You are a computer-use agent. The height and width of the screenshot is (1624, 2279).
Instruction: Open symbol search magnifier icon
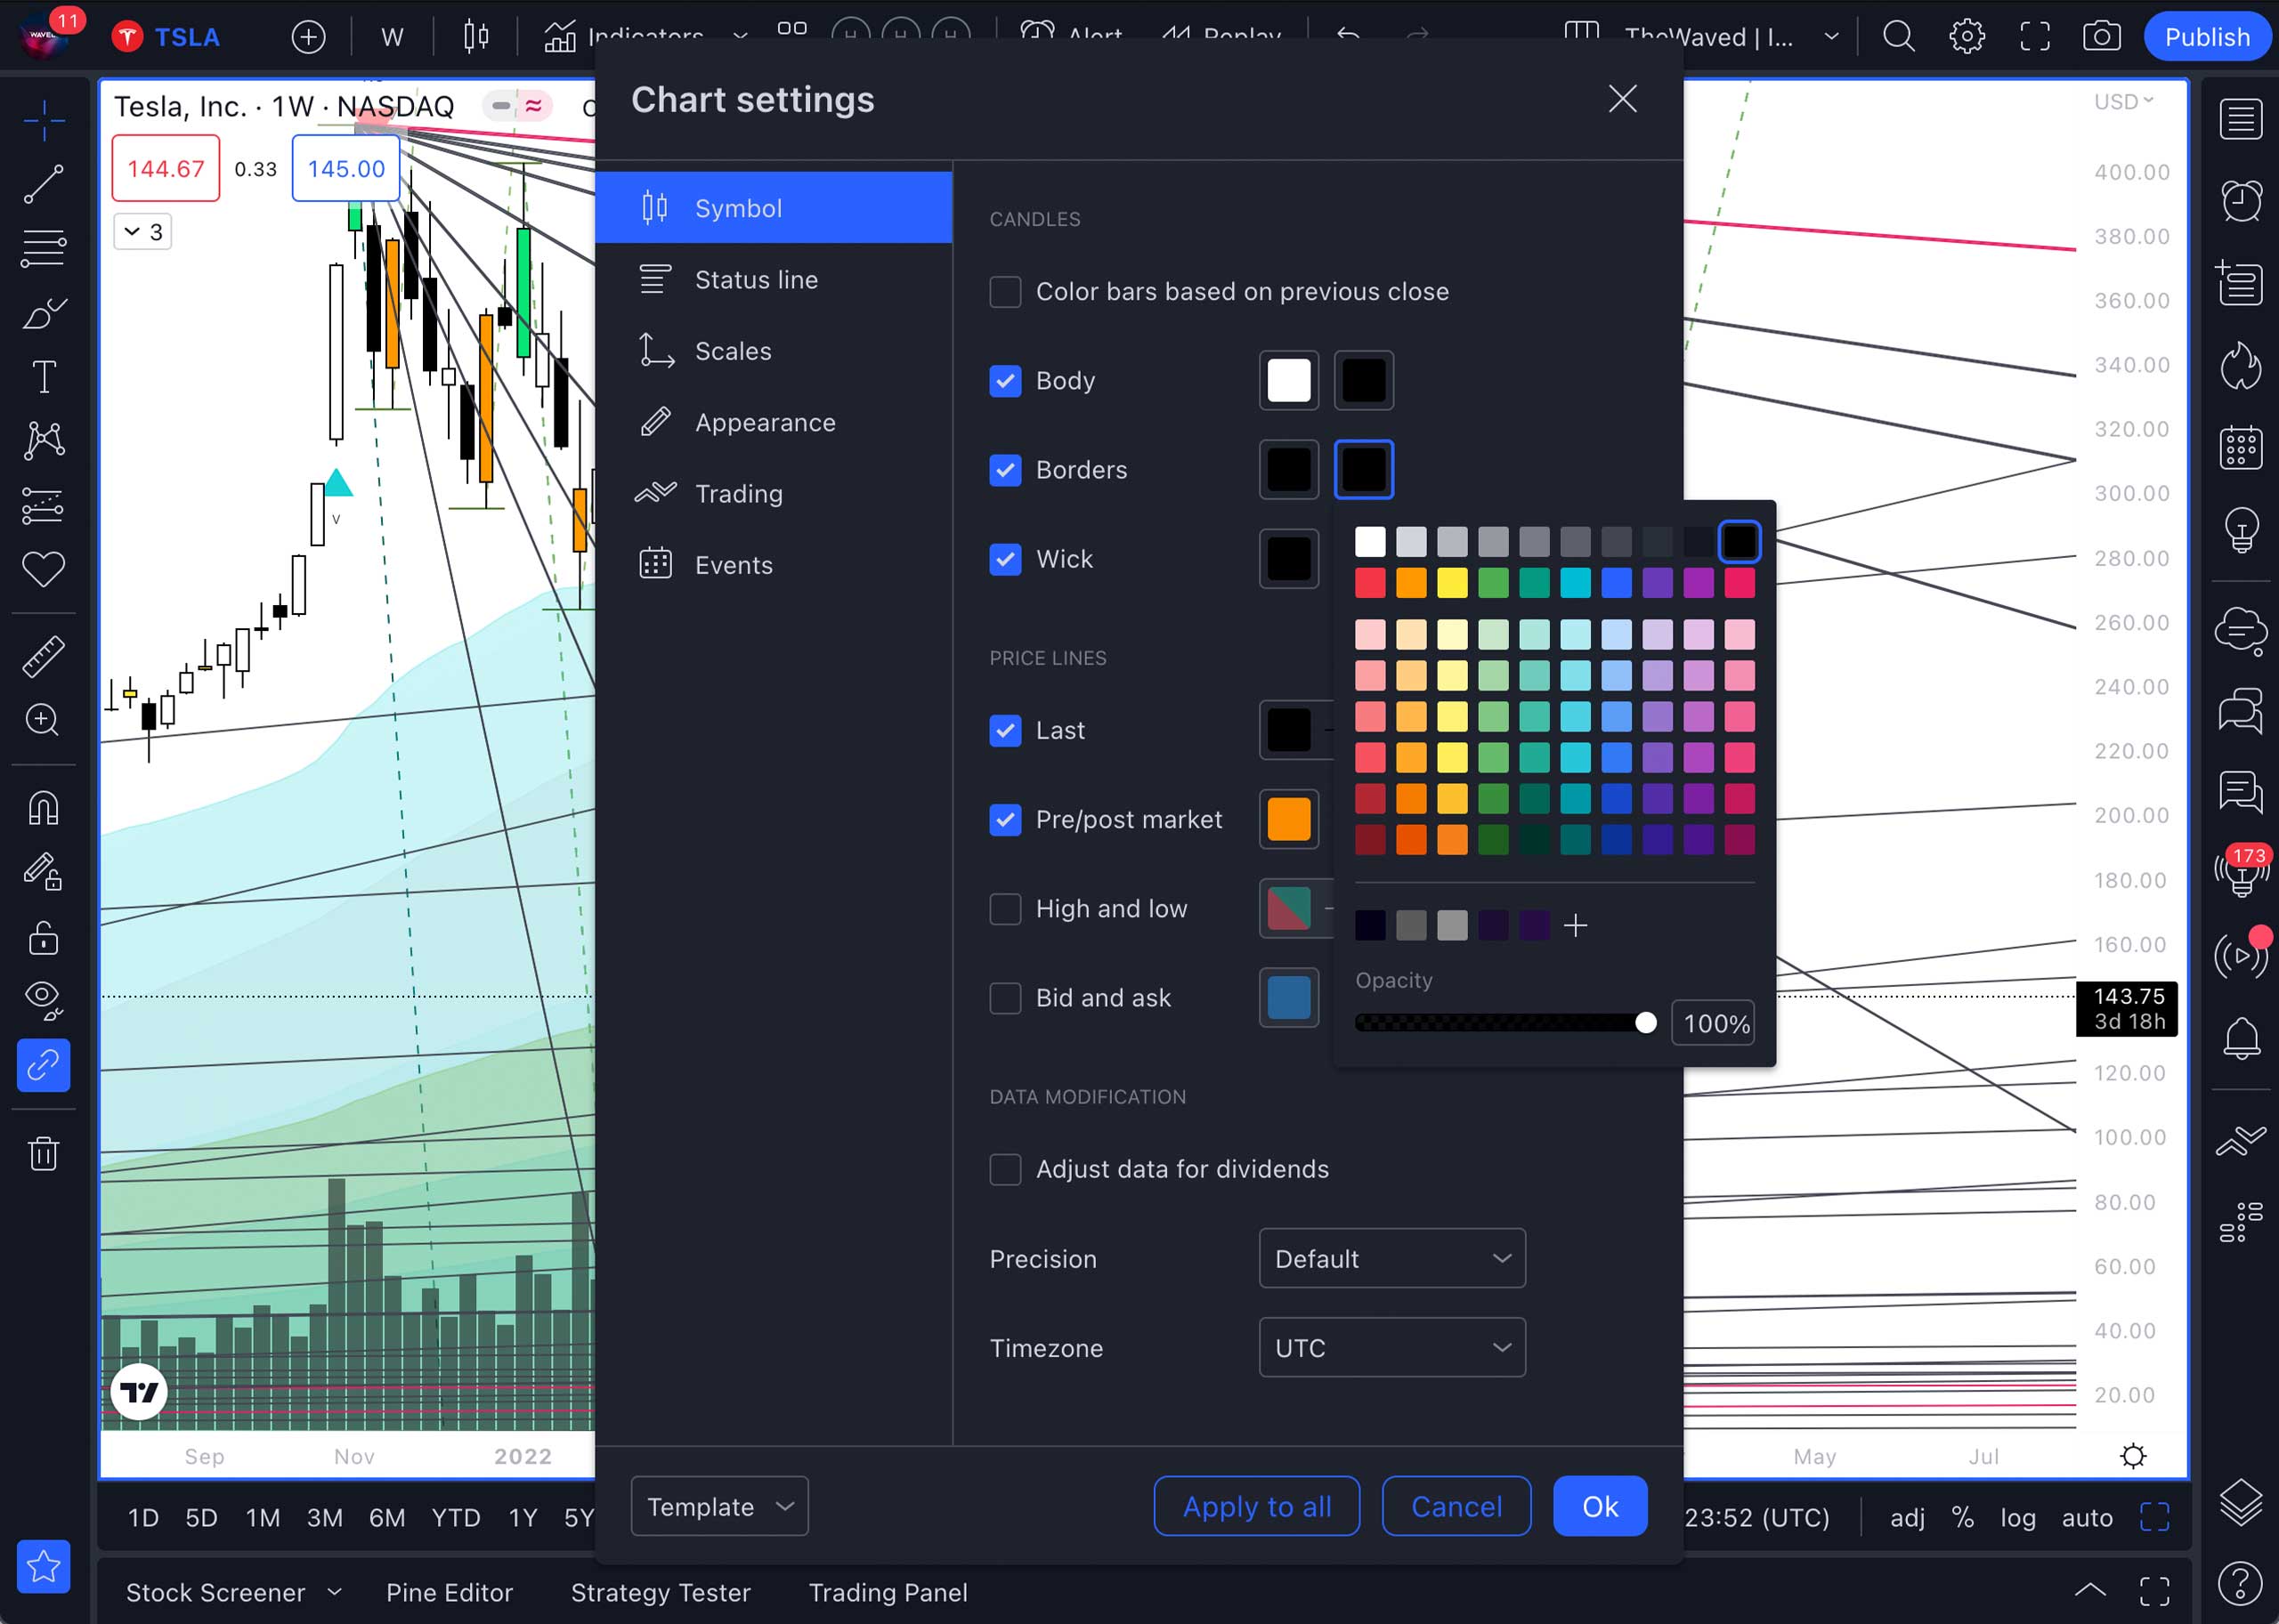pos(1898,37)
